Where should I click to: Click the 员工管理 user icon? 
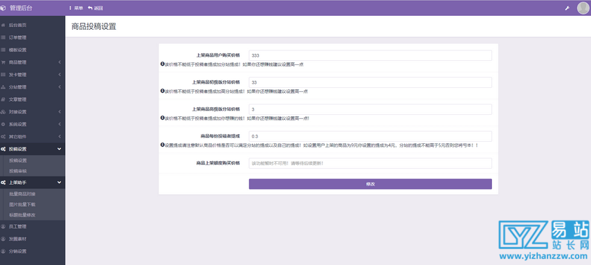point(3,226)
